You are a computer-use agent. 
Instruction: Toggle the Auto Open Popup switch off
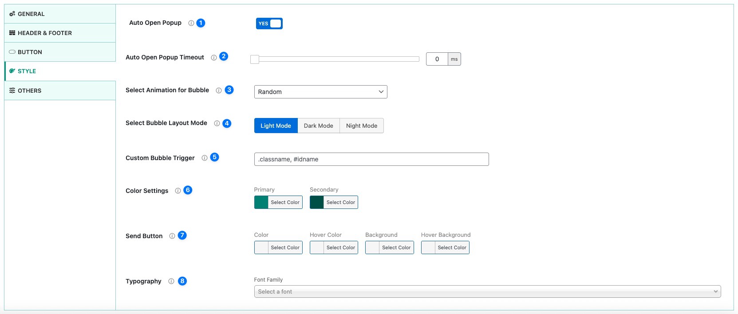tap(269, 24)
